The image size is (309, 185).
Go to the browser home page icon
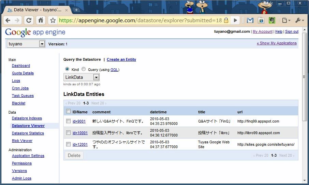point(41,20)
